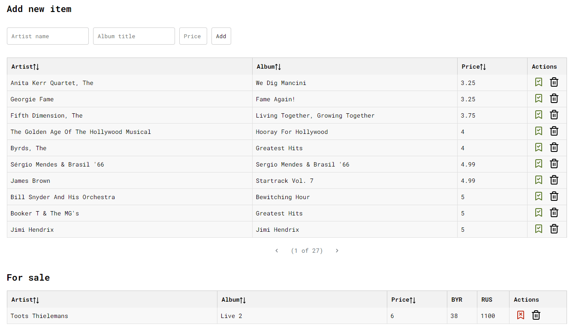
Task: Delete the Bill Snyder Bewitching Hour row
Action: pyautogui.click(x=554, y=197)
